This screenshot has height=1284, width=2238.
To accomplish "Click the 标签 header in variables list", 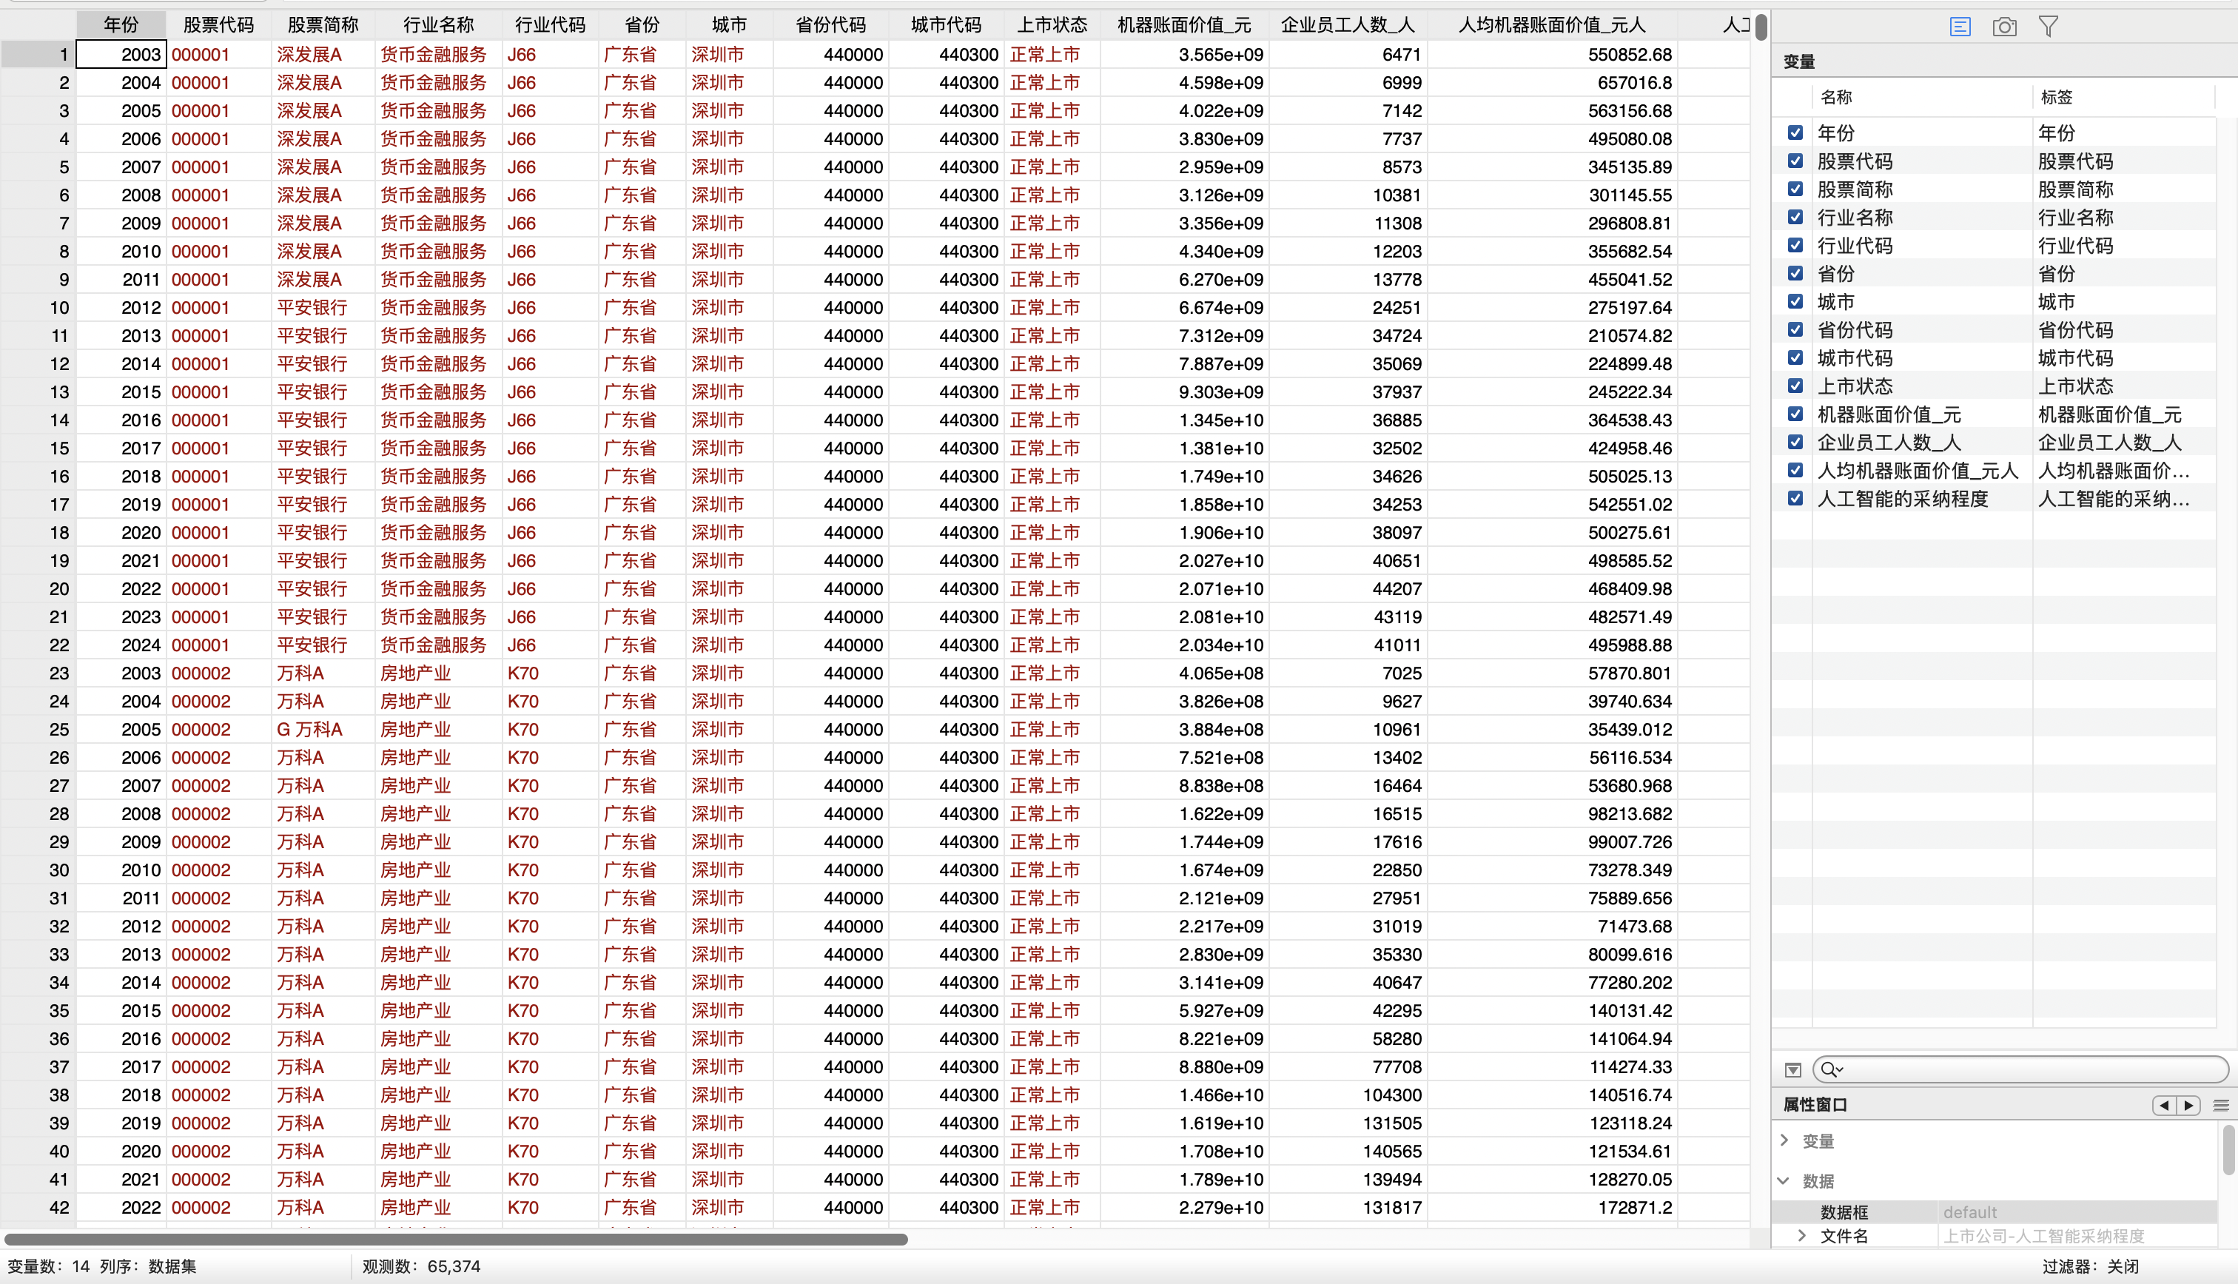I will click(2057, 97).
